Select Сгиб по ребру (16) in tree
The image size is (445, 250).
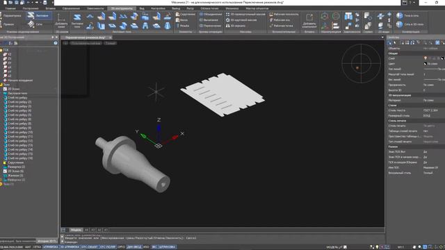[20, 158]
